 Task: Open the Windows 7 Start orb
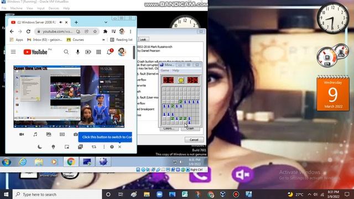pos(6,162)
